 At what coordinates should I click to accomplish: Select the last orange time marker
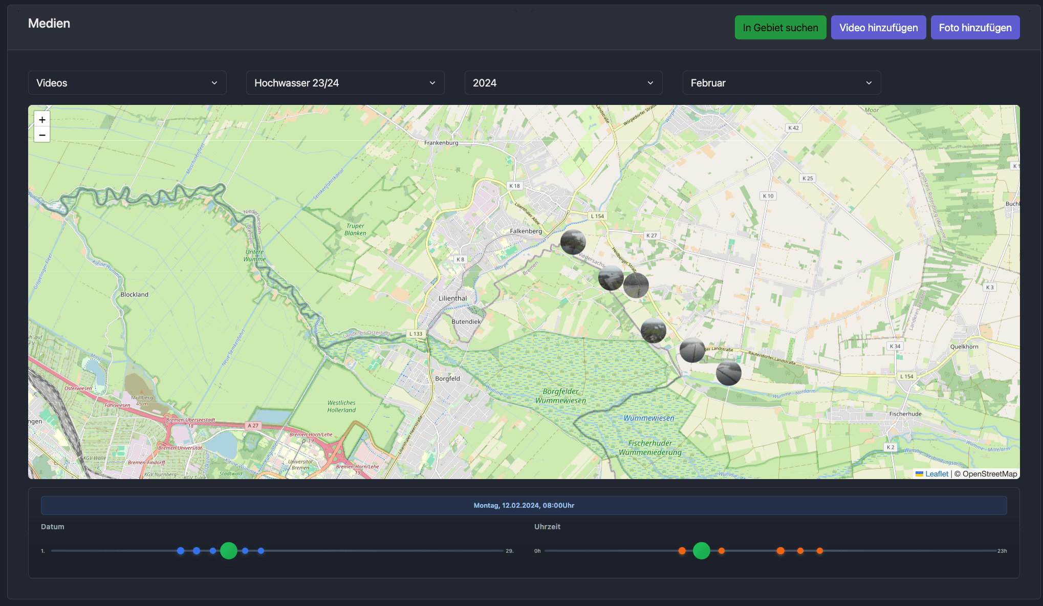click(819, 551)
